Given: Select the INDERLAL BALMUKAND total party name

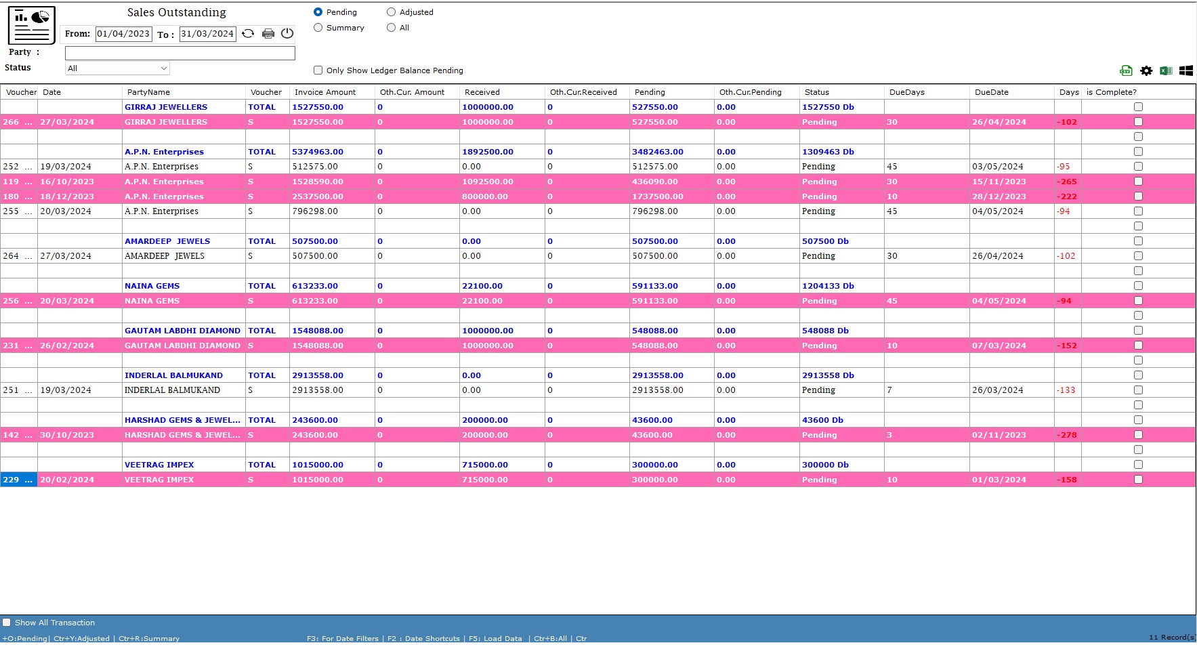Looking at the screenshot, I should pyautogui.click(x=173, y=375).
